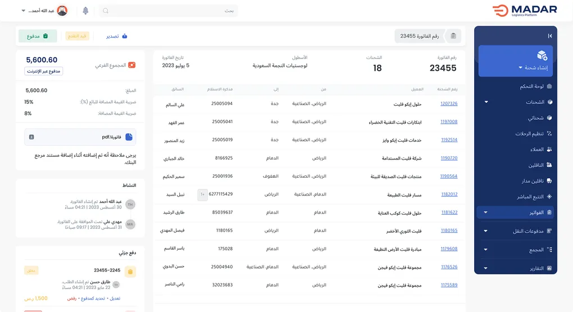Click the تصدير export button

(117, 36)
